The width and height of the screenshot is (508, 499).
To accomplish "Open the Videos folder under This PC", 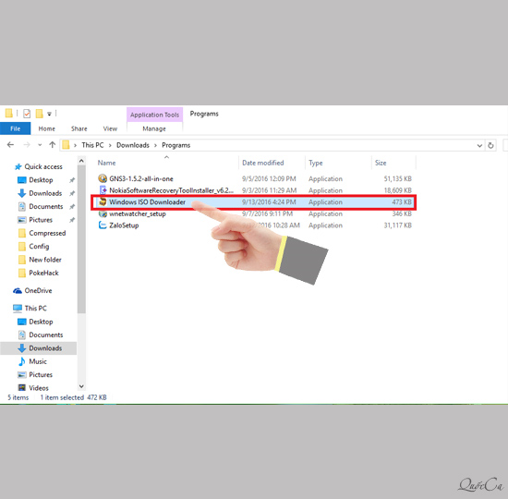I will click(x=39, y=388).
